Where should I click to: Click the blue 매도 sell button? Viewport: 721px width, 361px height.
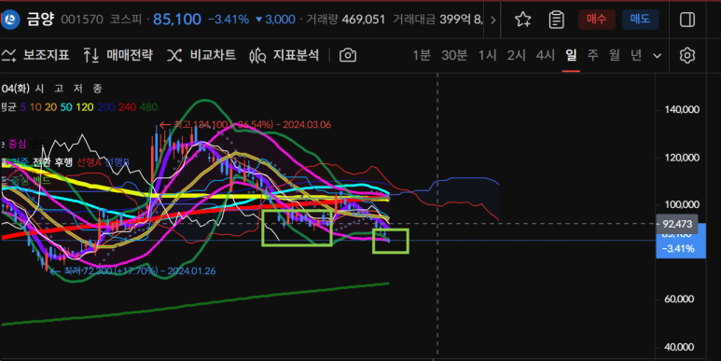640,20
